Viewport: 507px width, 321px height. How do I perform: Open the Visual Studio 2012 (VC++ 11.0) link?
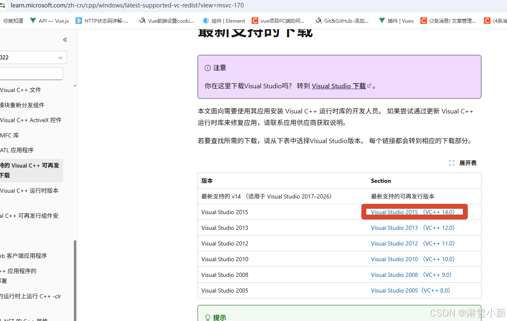tap(413, 243)
